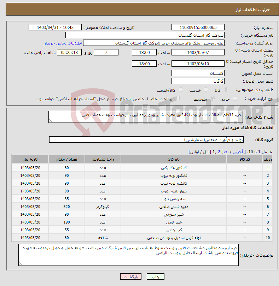The width and height of the screenshot is (279, 286).
Task: Click the تعداد / مقدار column header
Action: (x=66, y=159)
